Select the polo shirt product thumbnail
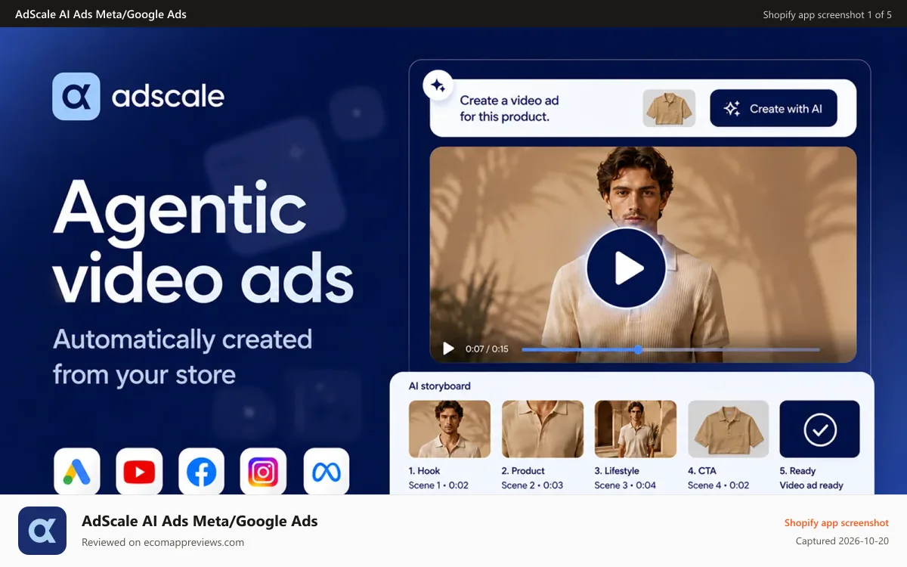 pyautogui.click(x=669, y=108)
